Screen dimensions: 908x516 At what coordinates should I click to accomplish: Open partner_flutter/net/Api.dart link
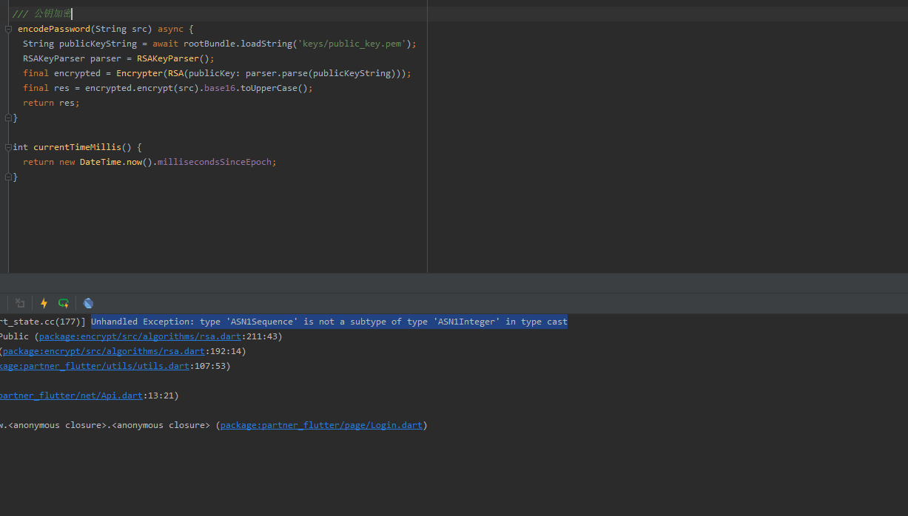71,396
